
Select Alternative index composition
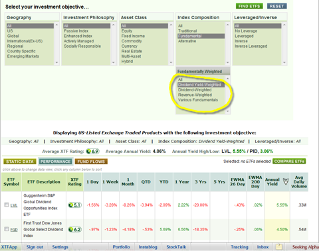[187, 41]
